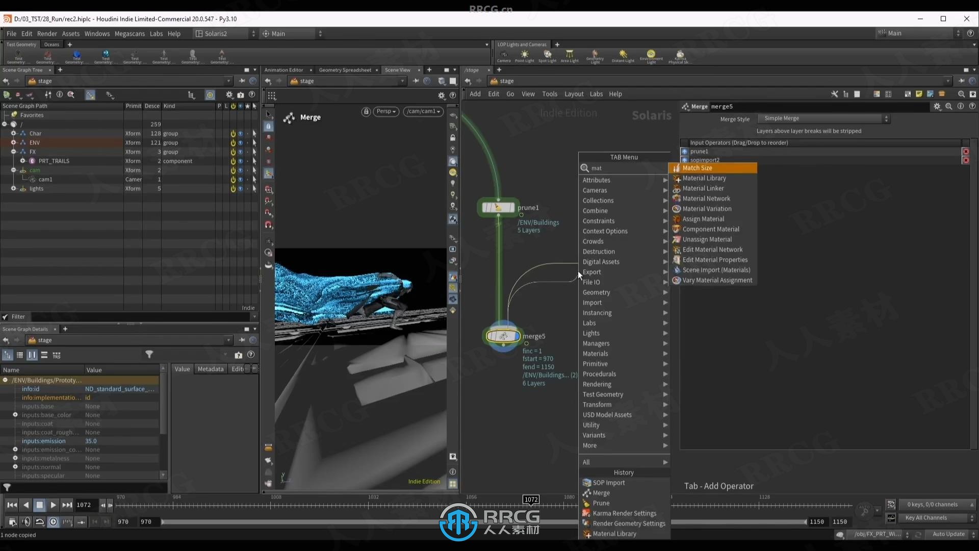Screen dimensions: 979x551
Task: Select SOP Import from History list
Action: [x=608, y=483]
